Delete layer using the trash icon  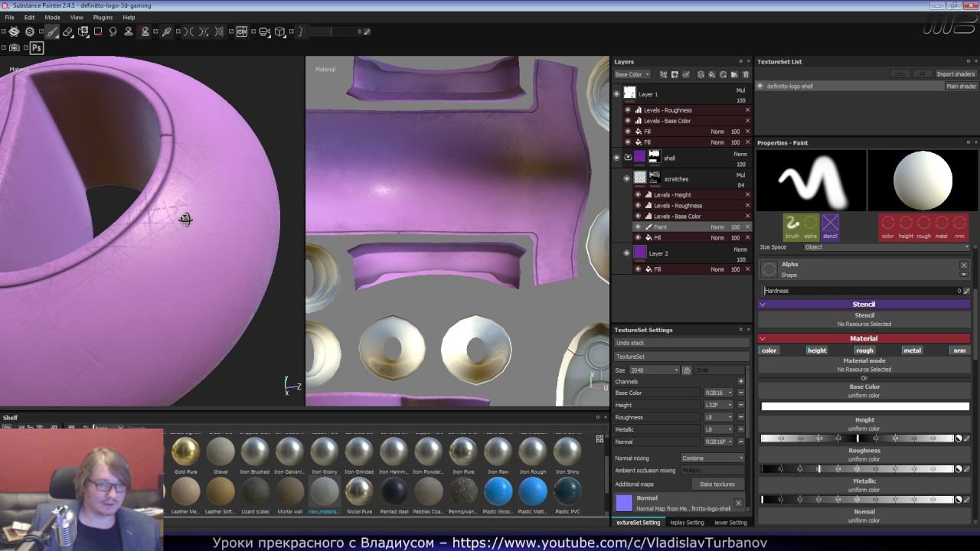coord(746,74)
